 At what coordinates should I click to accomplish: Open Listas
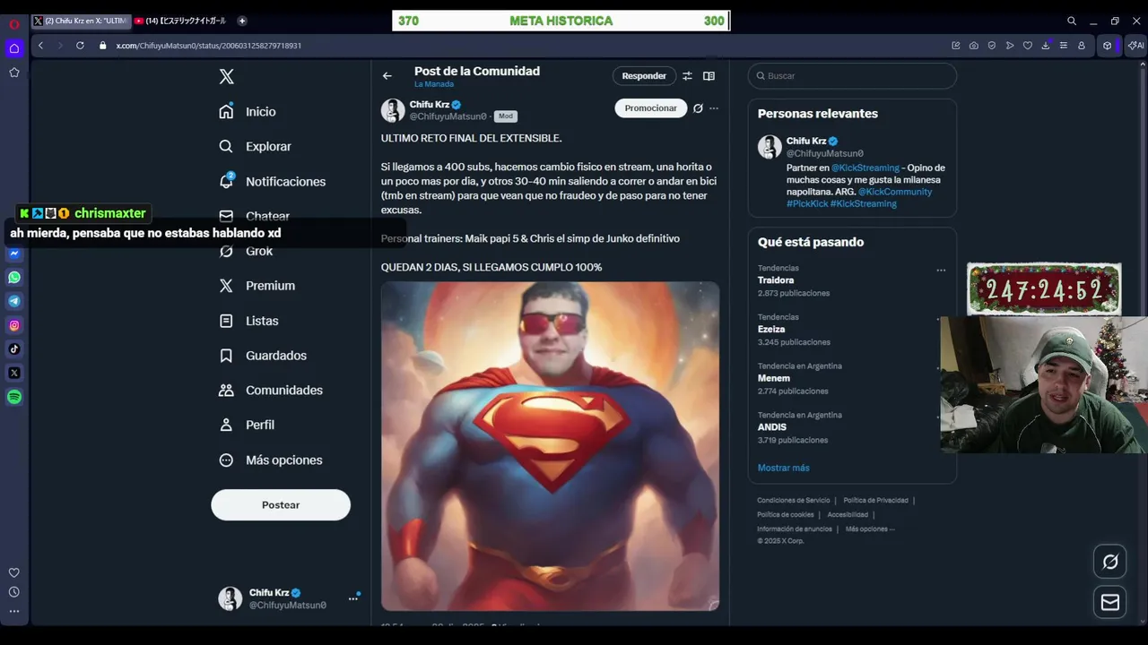click(248, 321)
